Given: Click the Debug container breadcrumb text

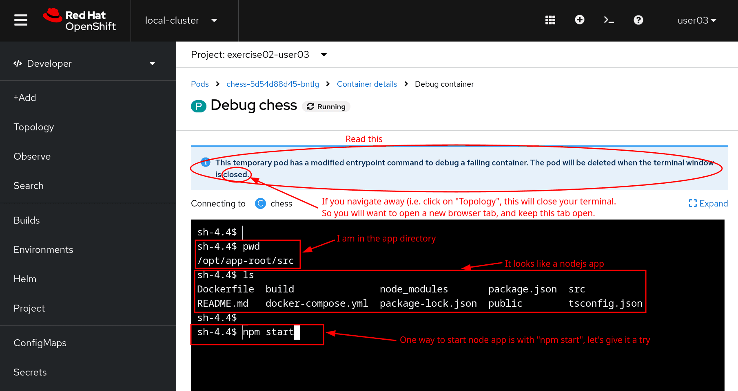Looking at the screenshot, I should point(444,84).
